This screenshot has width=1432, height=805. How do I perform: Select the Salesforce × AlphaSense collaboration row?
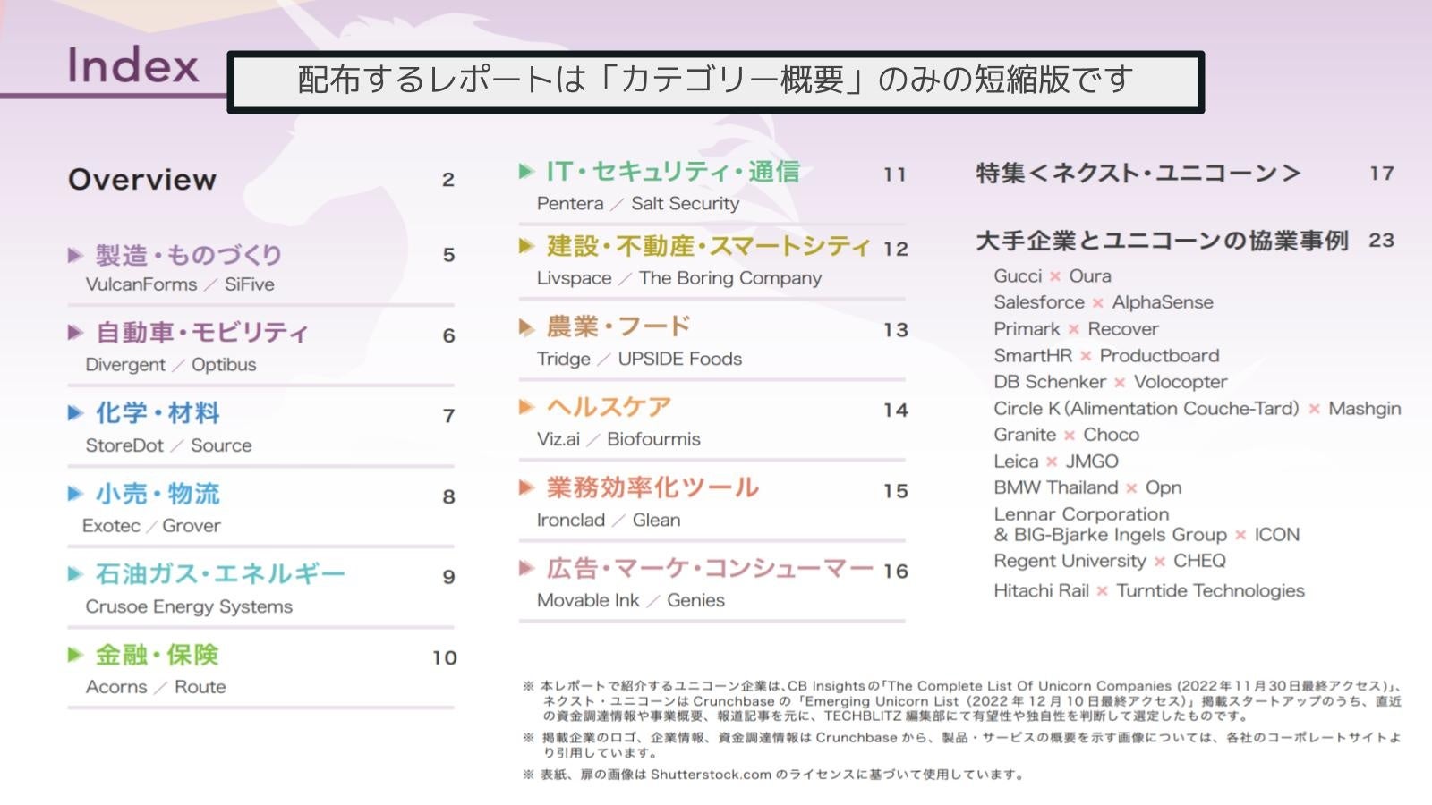[x=1104, y=302]
